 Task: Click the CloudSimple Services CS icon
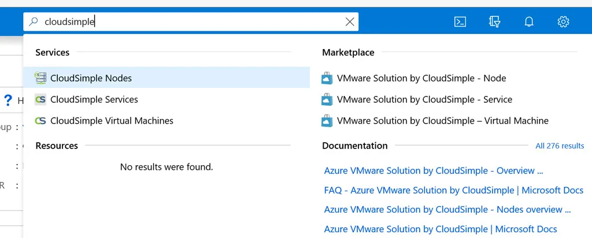point(40,99)
